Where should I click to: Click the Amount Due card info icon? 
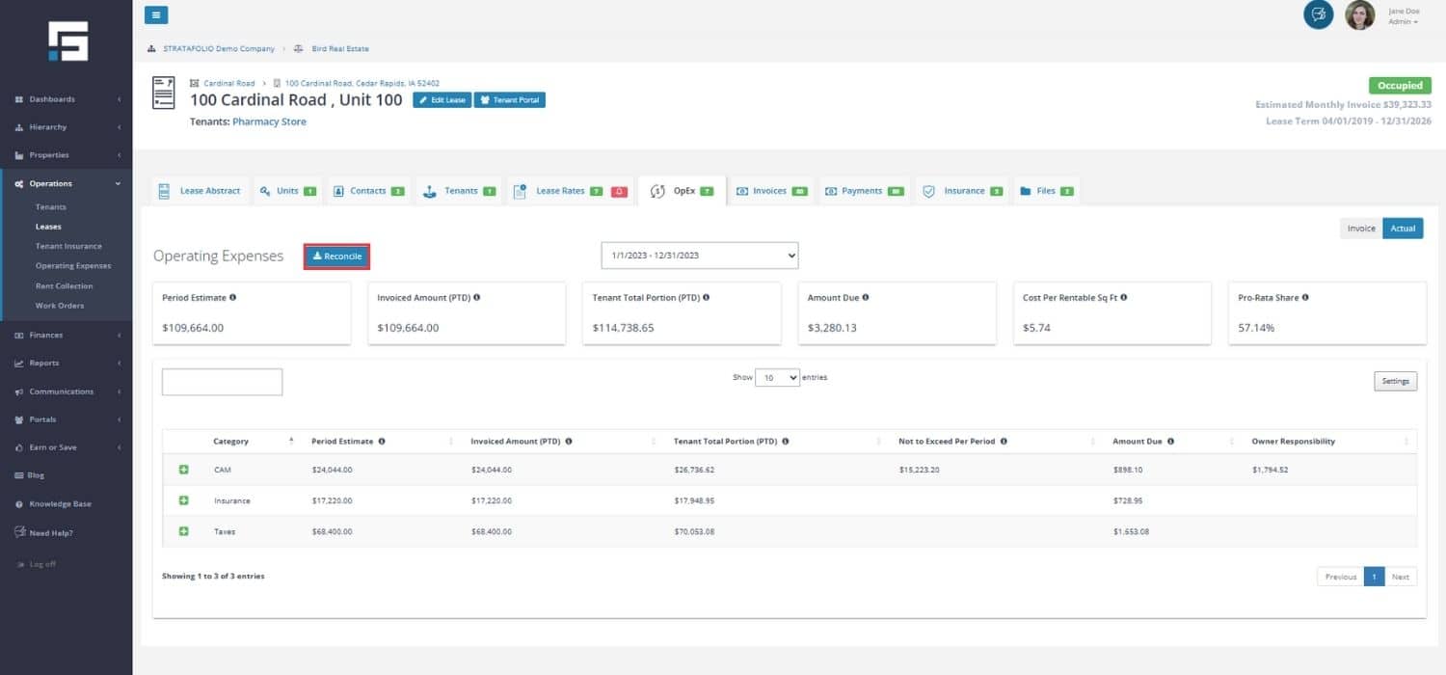click(867, 298)
